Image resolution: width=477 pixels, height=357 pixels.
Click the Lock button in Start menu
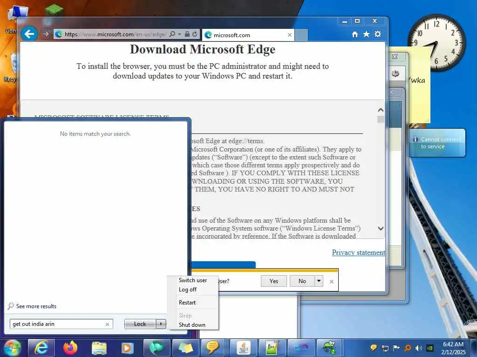(x=140, y=324)
